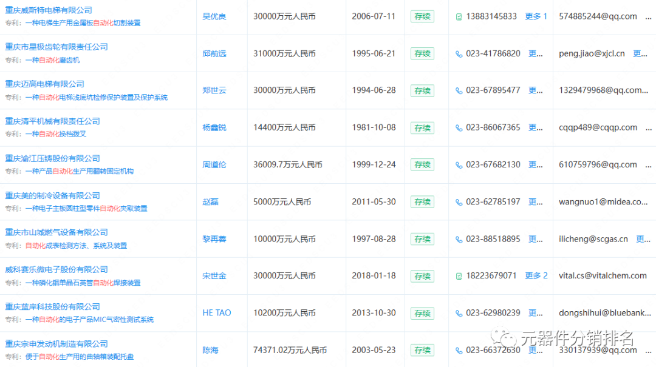Click phone icon beside 023-66372630

pyautogui.click(x=459, y=351)
